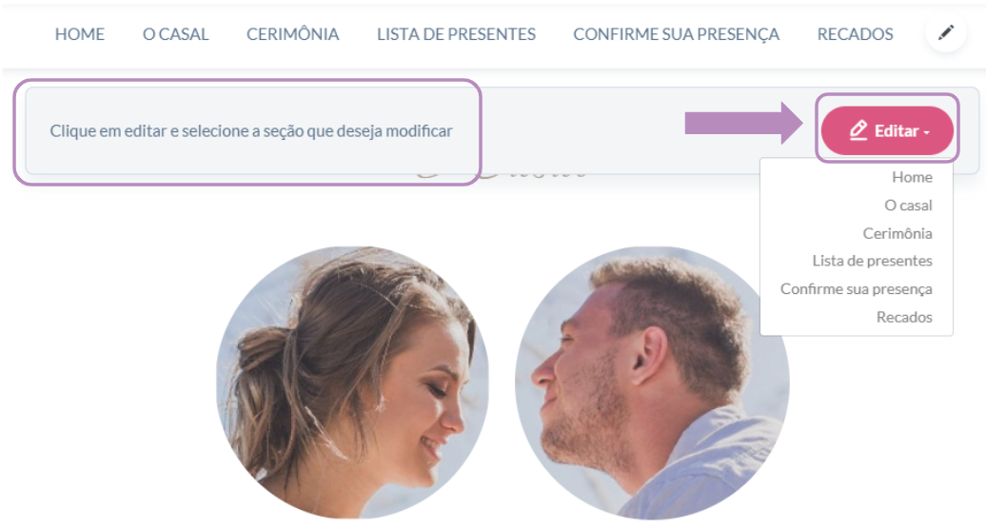This screenshot has width=986, height=530.
Task: Click the groom's circular photo
Action: click(652, 383)
